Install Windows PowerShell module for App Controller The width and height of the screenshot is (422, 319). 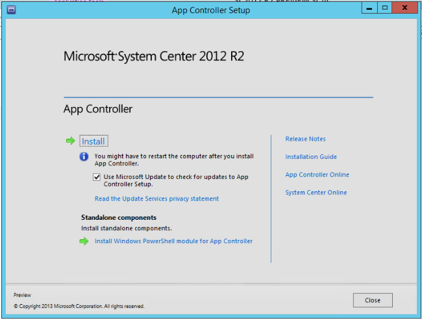coord(173,241)
